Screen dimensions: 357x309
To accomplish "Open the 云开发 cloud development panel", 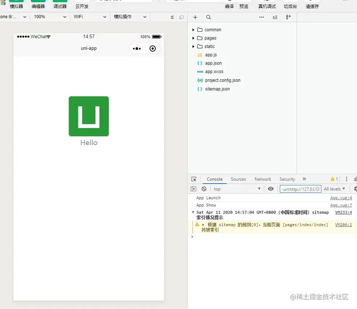I will point(82,4).
